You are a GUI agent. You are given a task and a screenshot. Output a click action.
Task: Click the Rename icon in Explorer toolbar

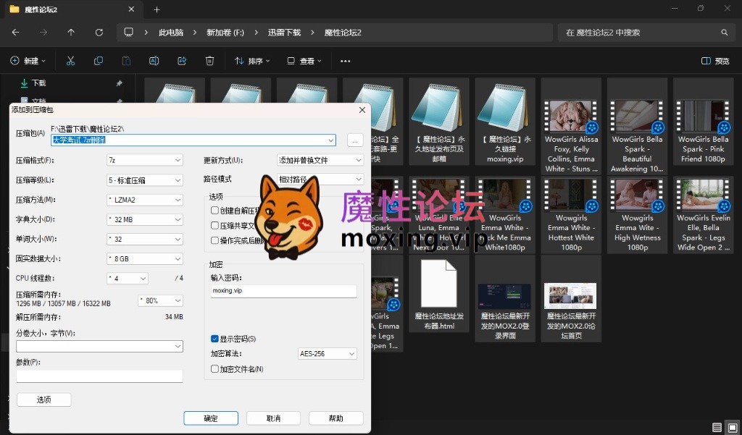(x=154, y=61)
